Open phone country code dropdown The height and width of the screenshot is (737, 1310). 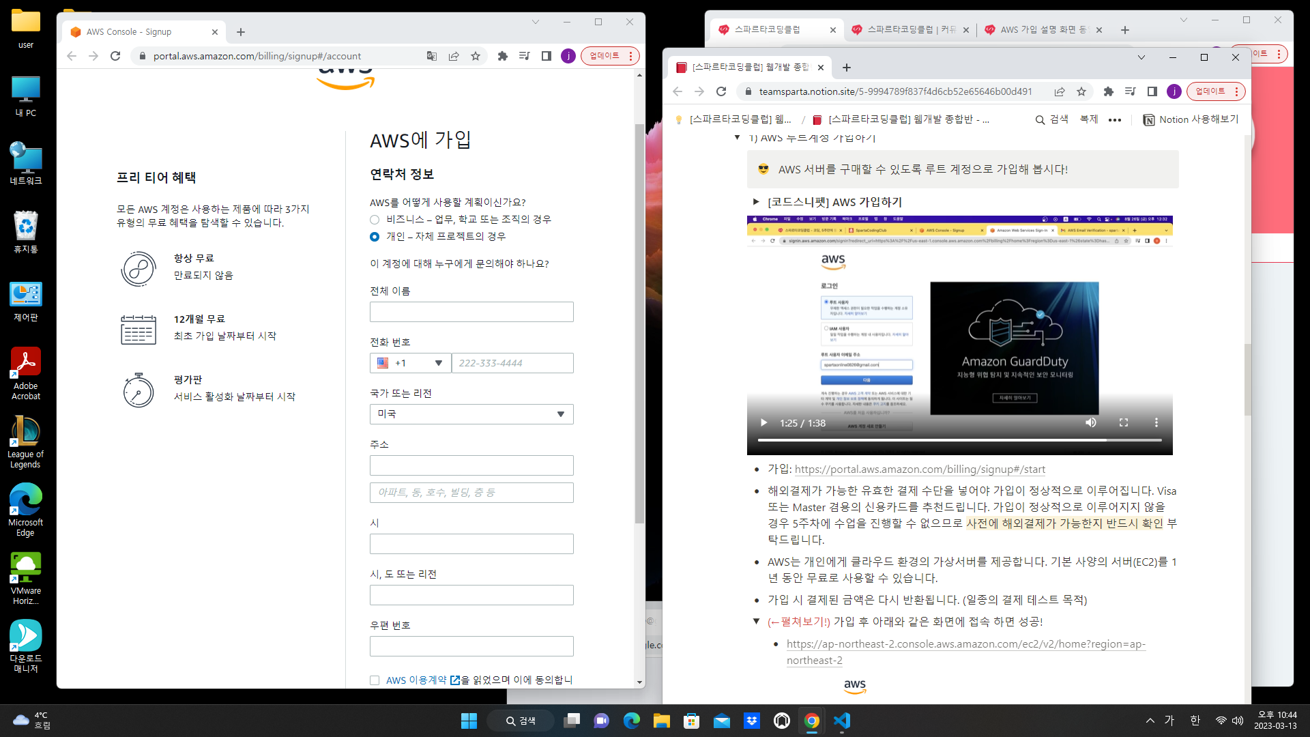410,363
